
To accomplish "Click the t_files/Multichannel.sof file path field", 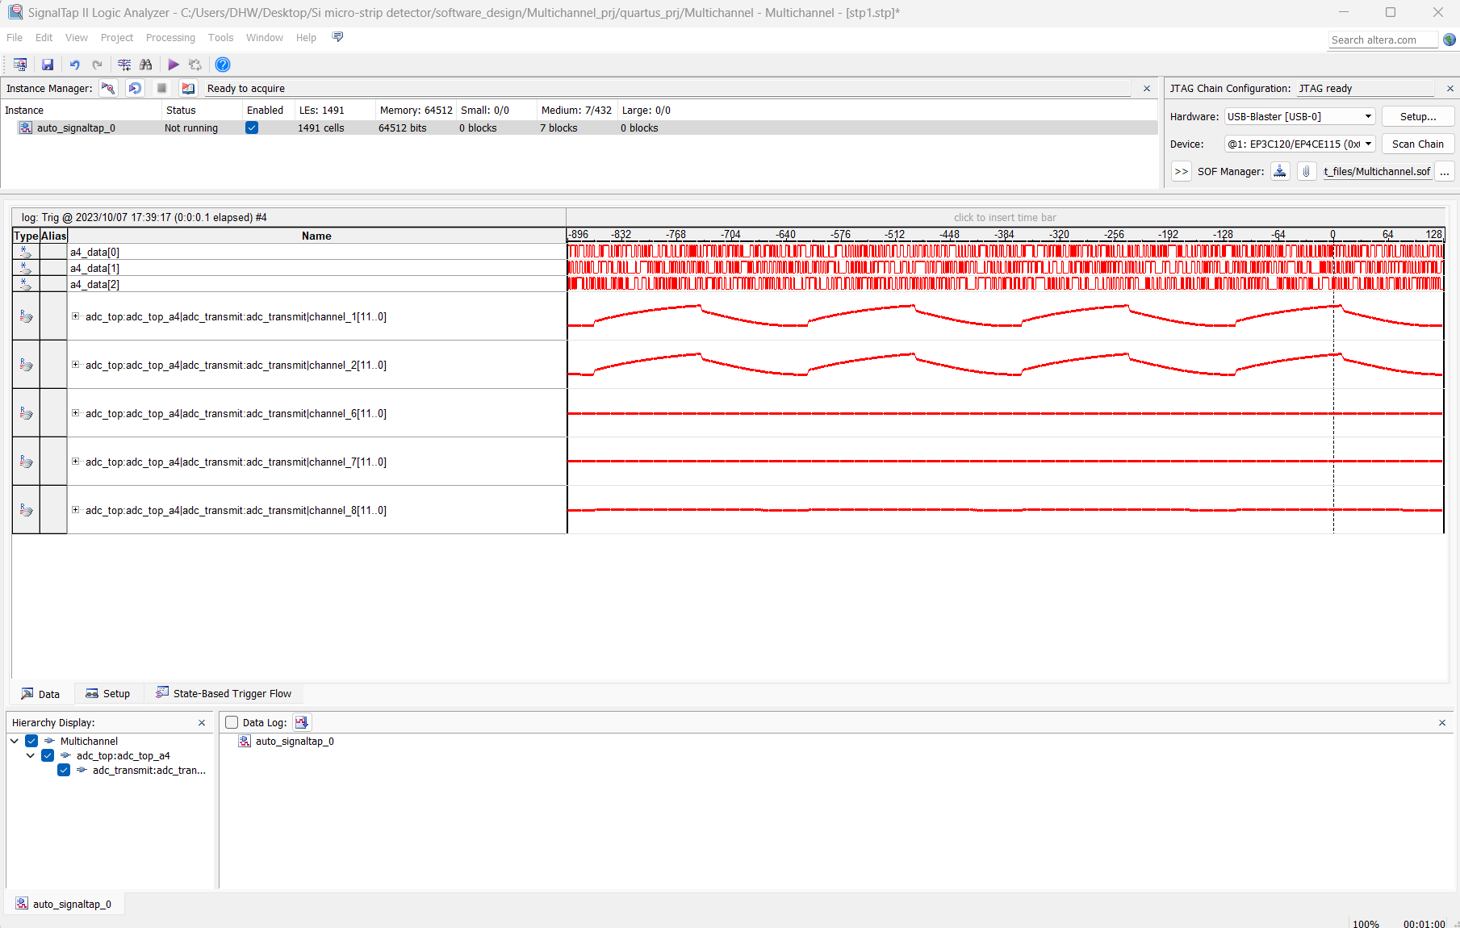I will tap(1377, 171).
